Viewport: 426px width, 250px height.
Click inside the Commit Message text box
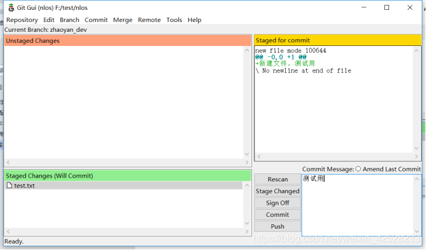click(358, 205)
